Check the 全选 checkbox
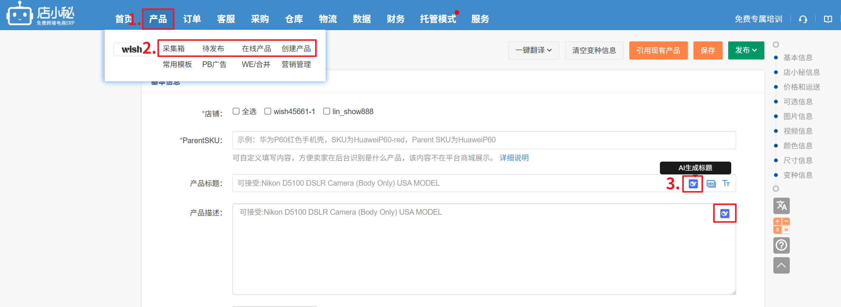This screenshot has width=841, height=307. click(x=236, y=111)
